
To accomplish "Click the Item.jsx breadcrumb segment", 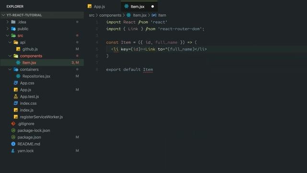I will coord(140,15).
